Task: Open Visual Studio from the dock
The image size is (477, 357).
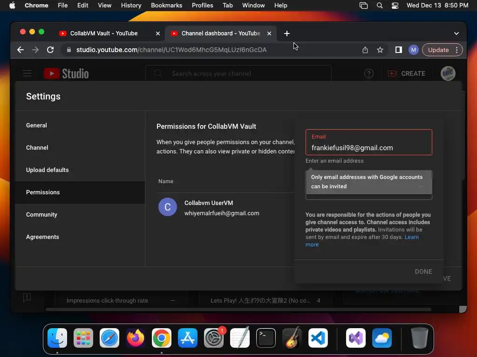Action: click(x=356, y=338)
